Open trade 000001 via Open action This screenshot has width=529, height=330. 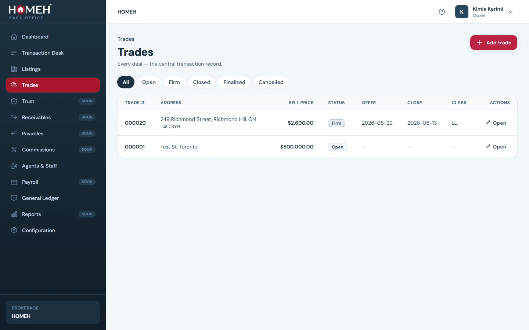(x=496, y=147)
